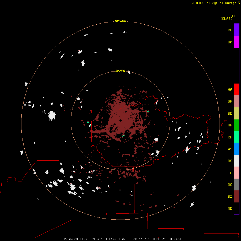Click the RF legend label
241x241 pixels.
coord(230,30)
